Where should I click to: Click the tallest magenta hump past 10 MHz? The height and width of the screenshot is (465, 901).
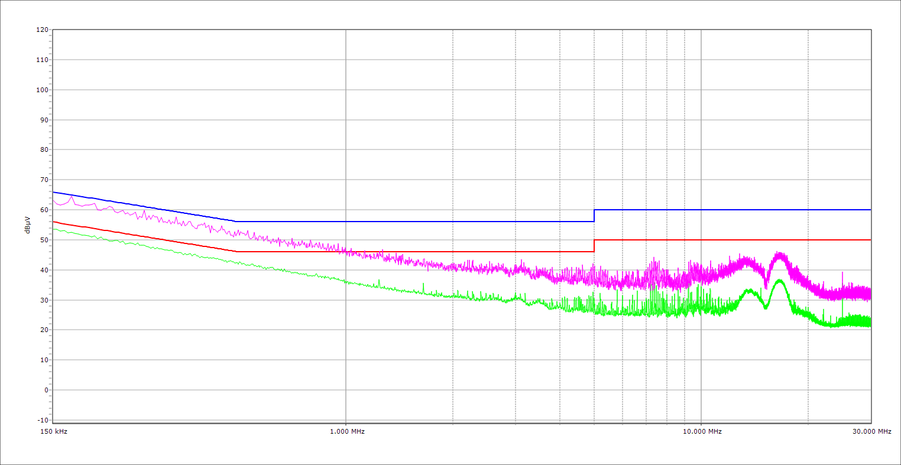point(780,254)
